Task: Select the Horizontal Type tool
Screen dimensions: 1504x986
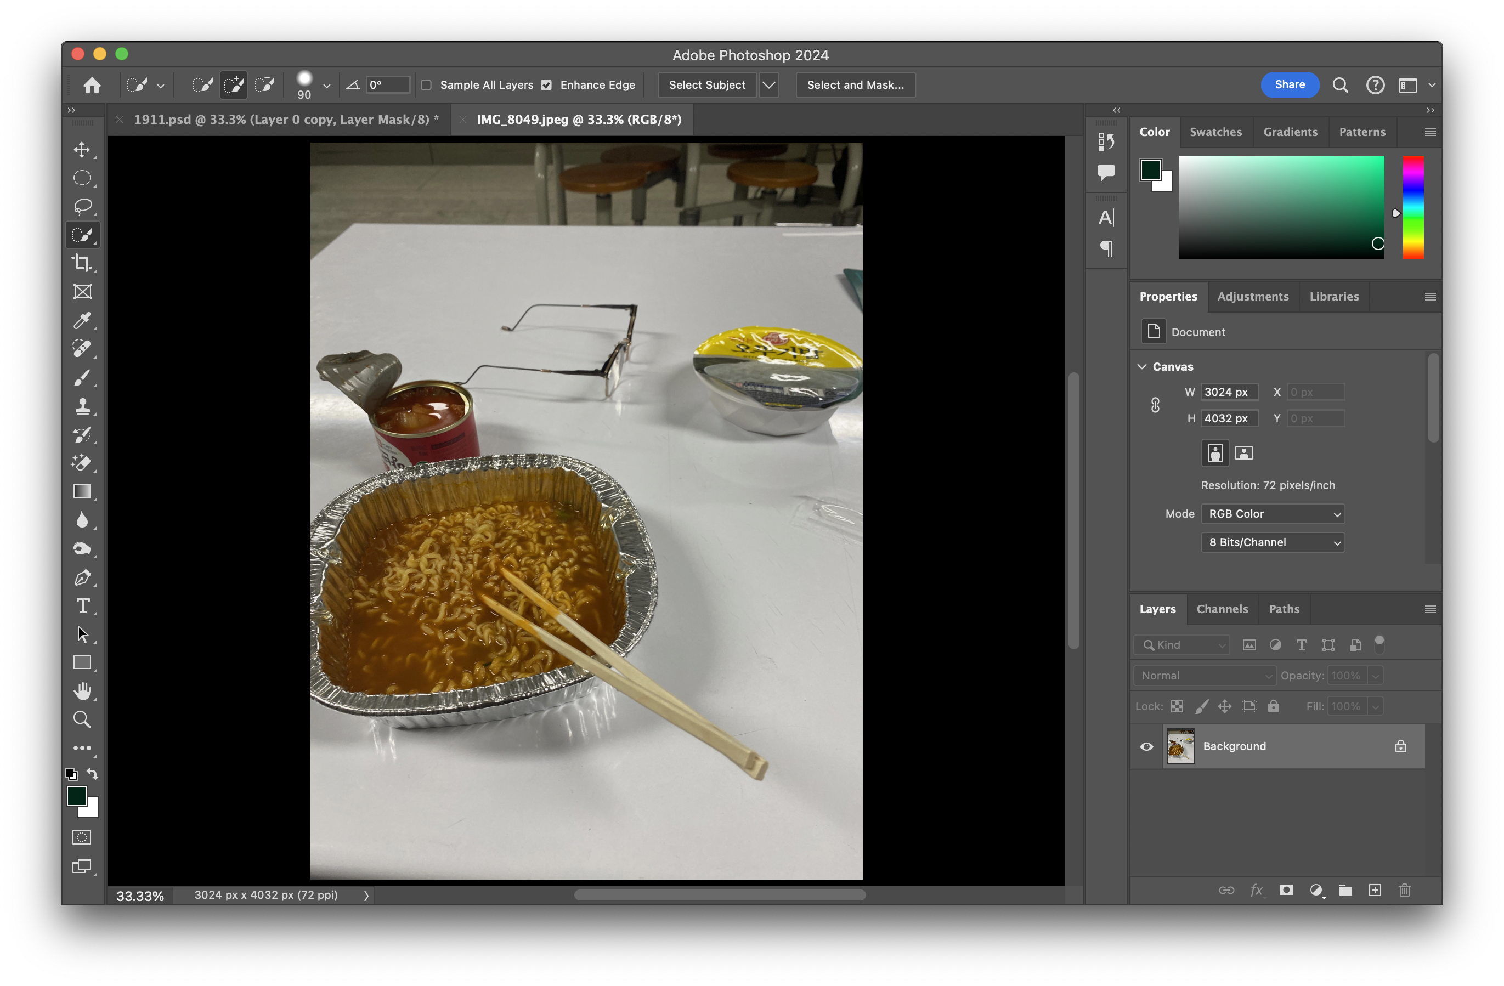Action: (82, 606)
